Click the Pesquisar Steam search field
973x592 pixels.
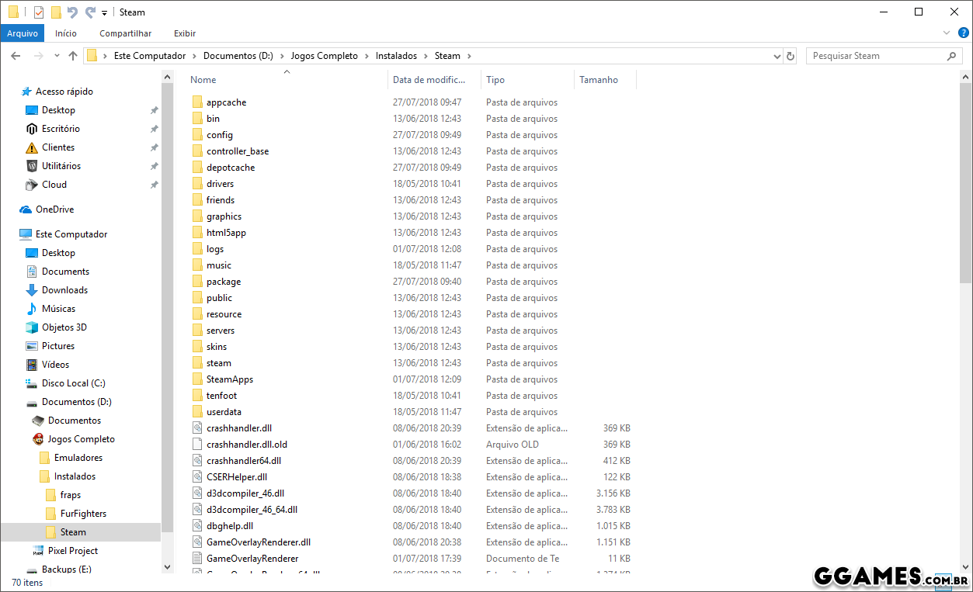tap(875, 56)
